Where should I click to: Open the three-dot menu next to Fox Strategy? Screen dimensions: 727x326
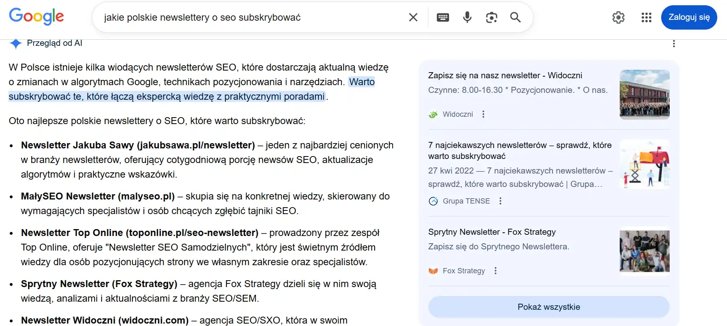pyautogui.click(x=495, y=270)
